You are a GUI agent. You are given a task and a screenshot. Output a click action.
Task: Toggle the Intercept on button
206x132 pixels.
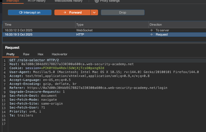point(30,12)
